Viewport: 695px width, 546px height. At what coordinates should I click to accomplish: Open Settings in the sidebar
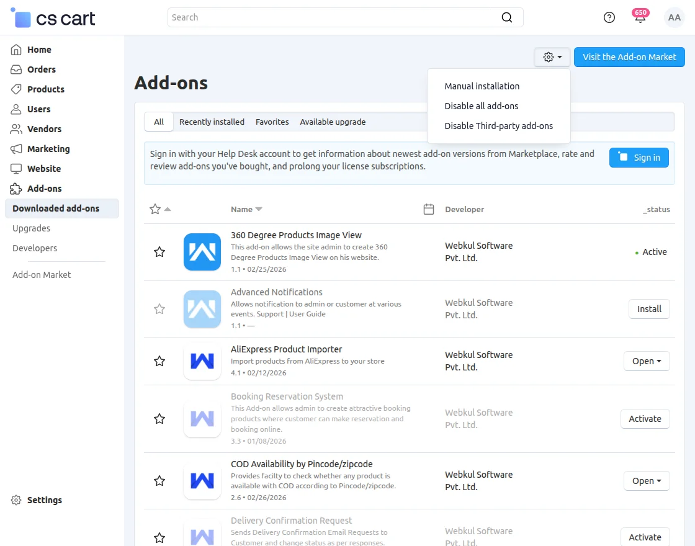click(x=44, y=500)
